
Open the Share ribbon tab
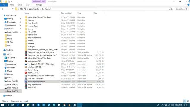click(x=20, y=5)
